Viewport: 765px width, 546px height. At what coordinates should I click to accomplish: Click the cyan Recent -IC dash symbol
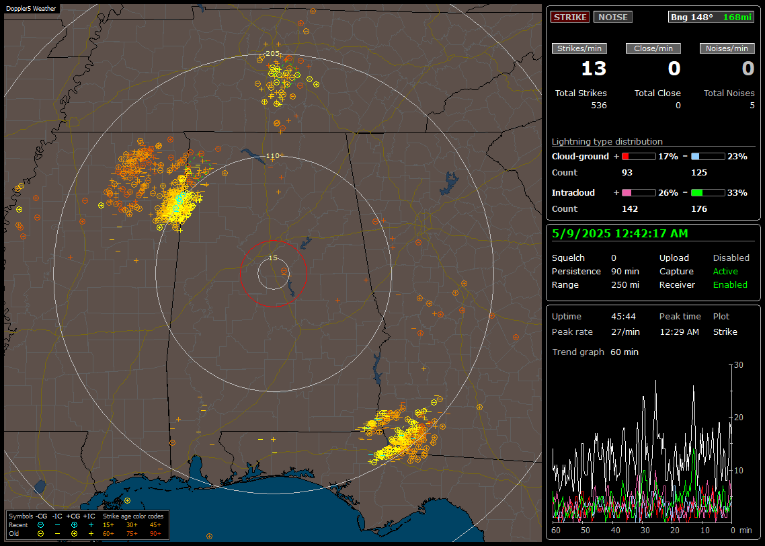(58, 525)
